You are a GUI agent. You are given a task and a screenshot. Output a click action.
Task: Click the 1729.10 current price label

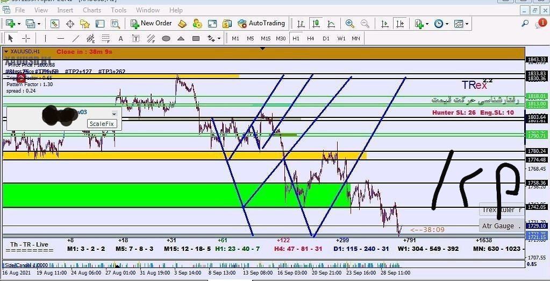tap(537, 226)
